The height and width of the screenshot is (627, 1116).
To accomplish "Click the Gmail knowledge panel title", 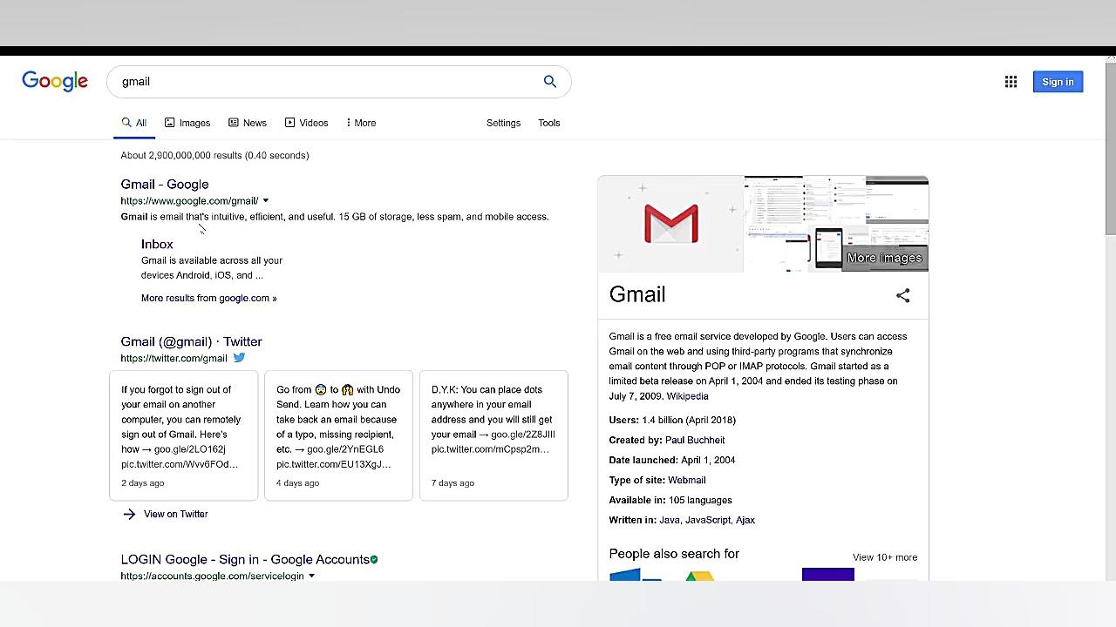I will coord(637,294).
